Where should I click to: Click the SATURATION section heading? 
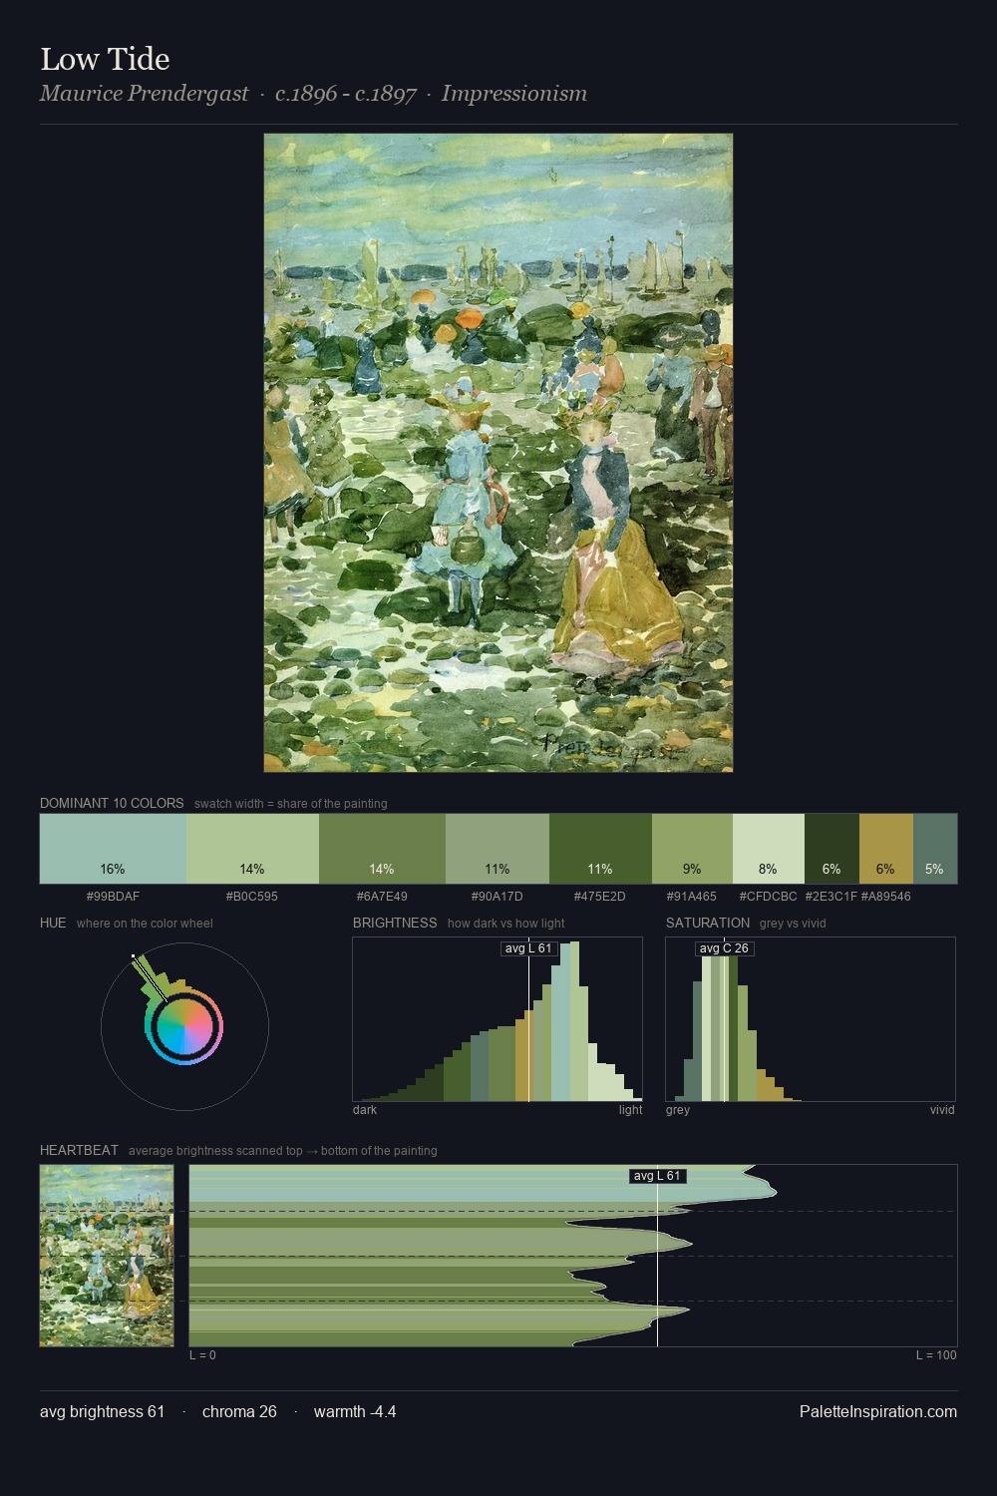pyautogui.click(x=708, y=923)
